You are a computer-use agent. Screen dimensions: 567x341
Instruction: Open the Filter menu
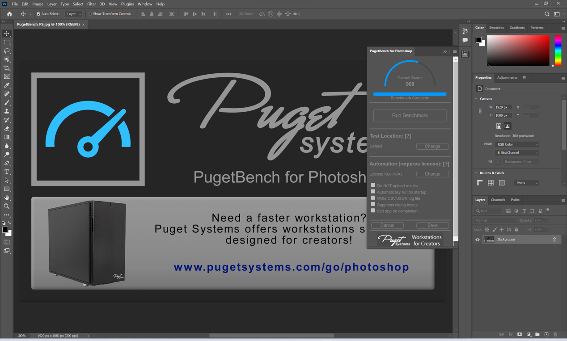coord(91,4)
